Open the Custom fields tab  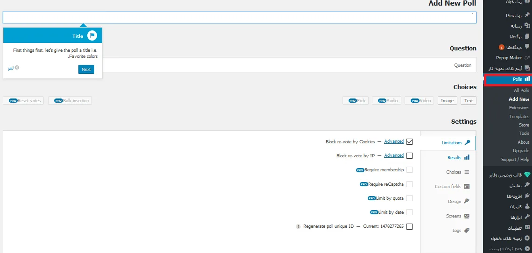(x=448, y=186)
